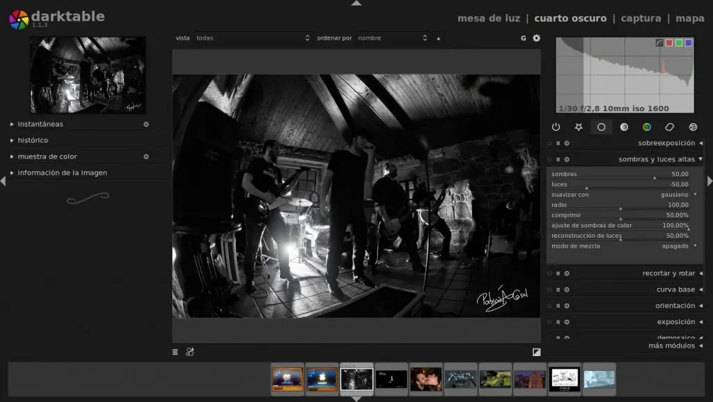The width and height of the screenshot is (713, 402).
Task: Reset parameters of curva base module
Action: [567, 290]
